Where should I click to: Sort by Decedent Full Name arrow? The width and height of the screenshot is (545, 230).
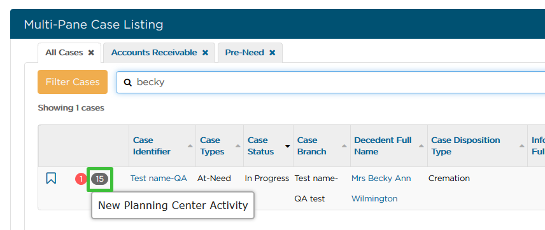click(421, 146)
